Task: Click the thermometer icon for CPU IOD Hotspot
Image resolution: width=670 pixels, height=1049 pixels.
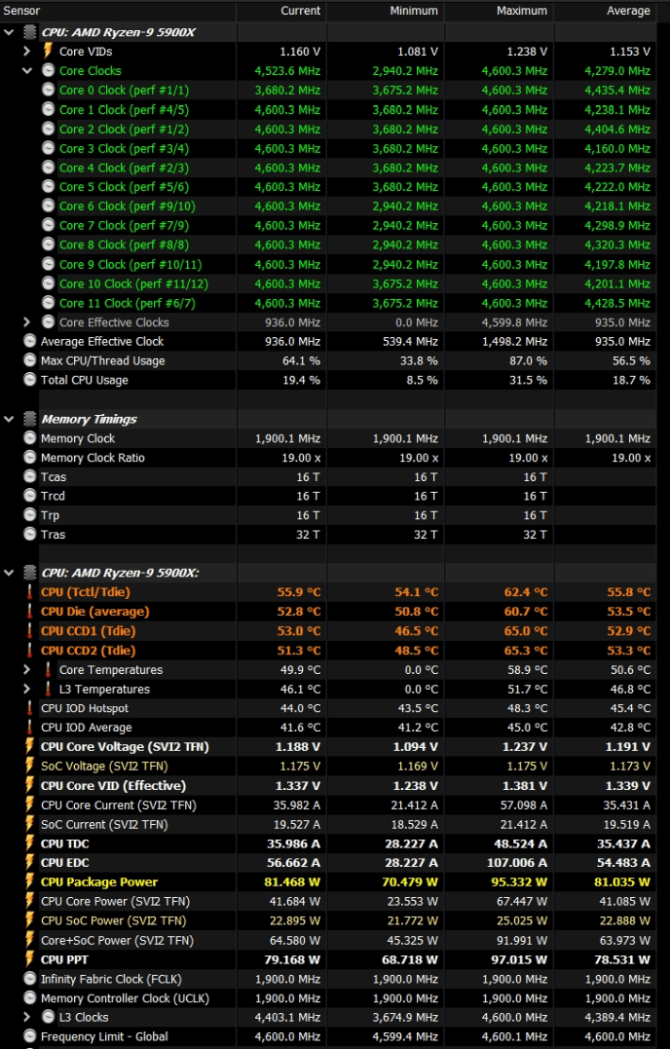Action: click(30, 708)
